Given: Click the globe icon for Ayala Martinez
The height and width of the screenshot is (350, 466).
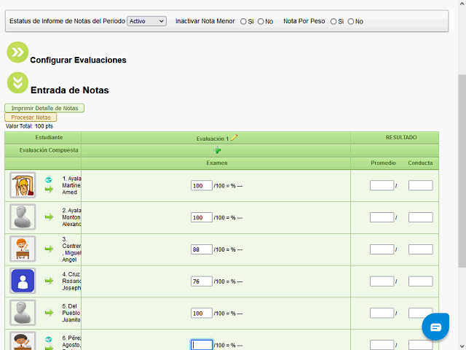Looking at the screenshot, I should pyautogui.click(x=49, y=180).
